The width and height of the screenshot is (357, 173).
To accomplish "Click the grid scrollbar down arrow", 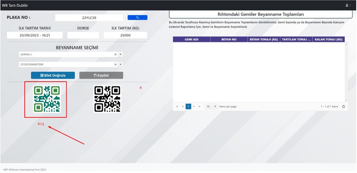I will tap(346, 100).
